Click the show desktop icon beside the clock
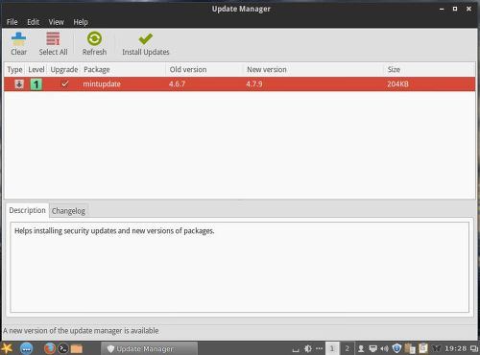The height and width of the screenshot is (355, 480). tap(474, 348)
